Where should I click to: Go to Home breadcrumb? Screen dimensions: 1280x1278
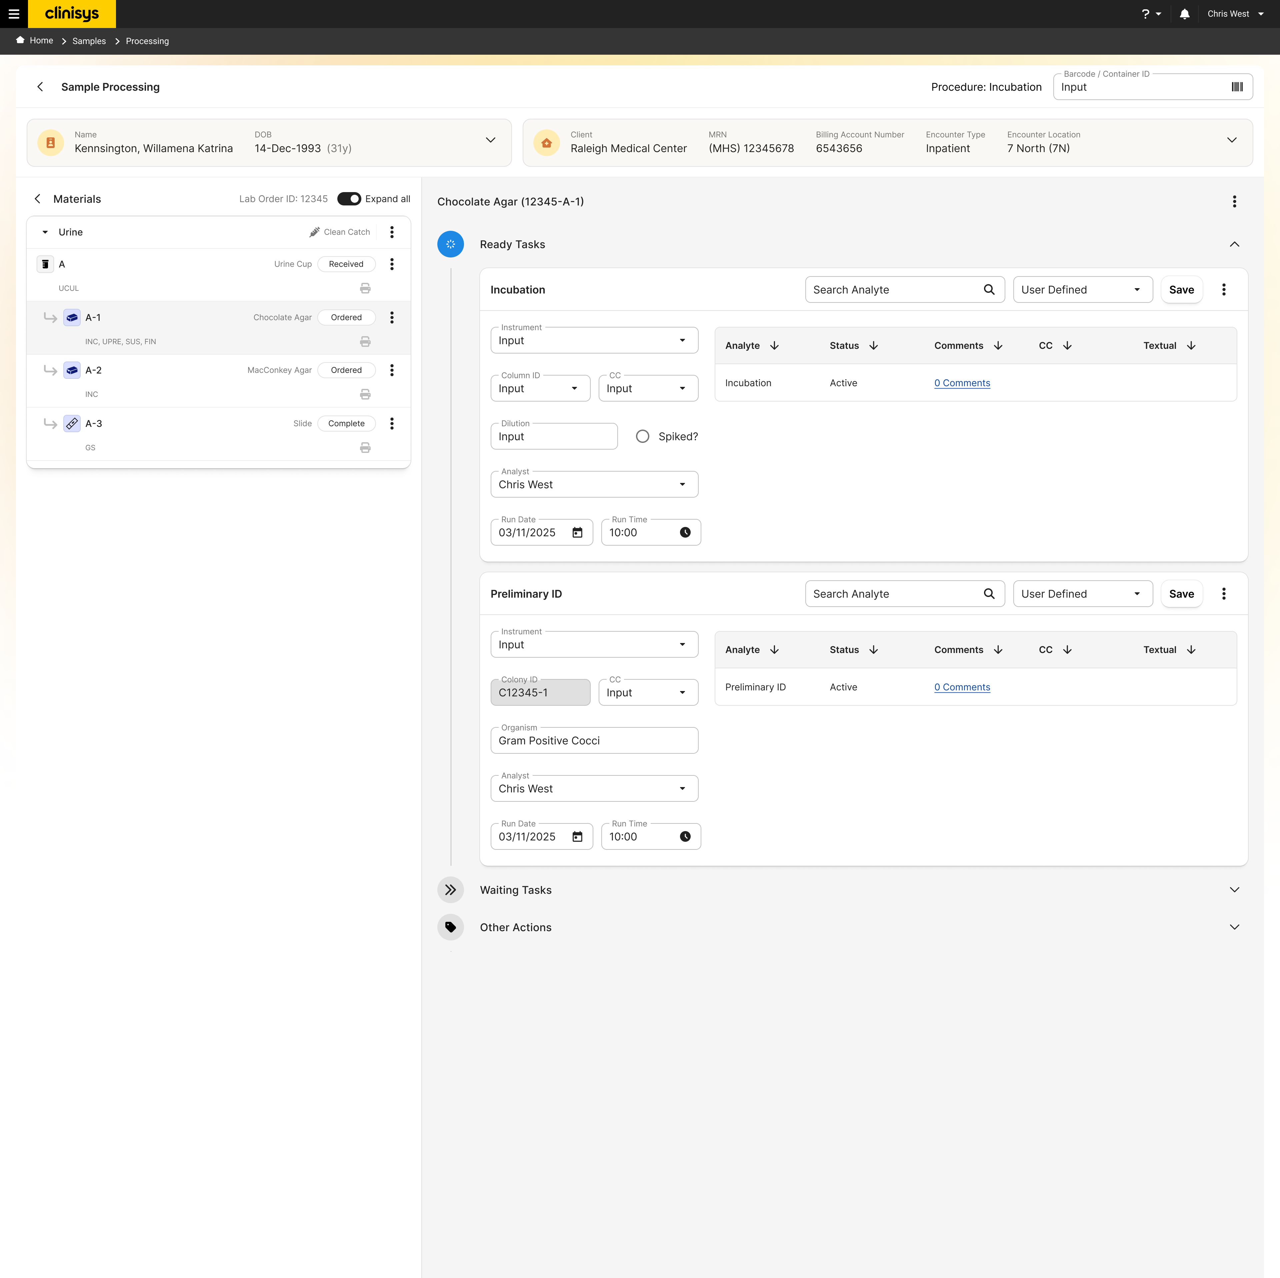point(34,40)
